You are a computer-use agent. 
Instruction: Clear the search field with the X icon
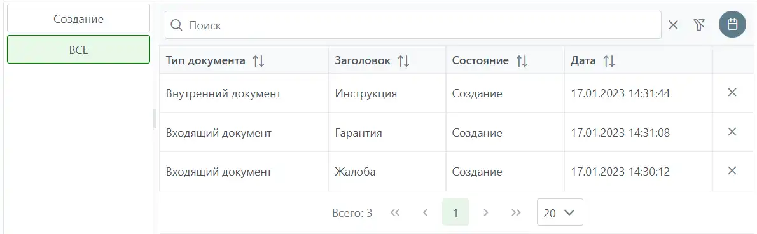tap(673, 25)
